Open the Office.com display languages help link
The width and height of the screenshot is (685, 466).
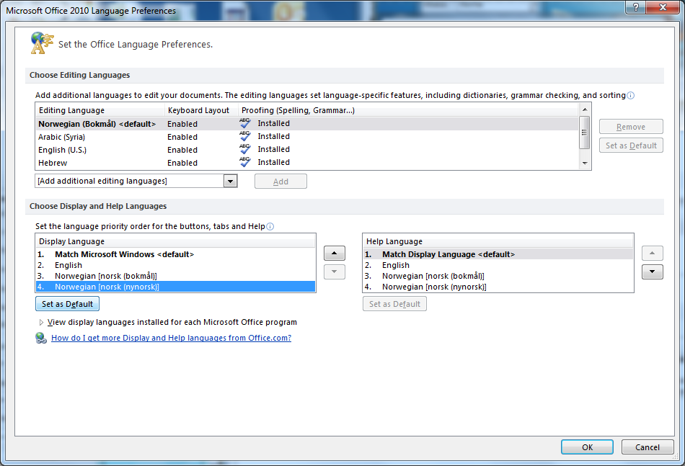171,338
